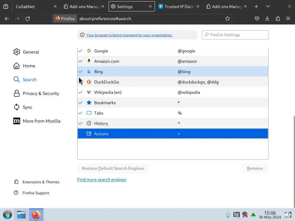
Task: Open More from Mozilla page
Action: [37, 121]
